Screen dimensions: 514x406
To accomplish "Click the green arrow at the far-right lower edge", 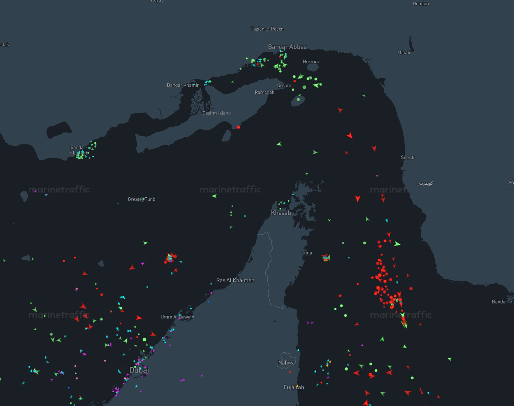I will (450, 359).
